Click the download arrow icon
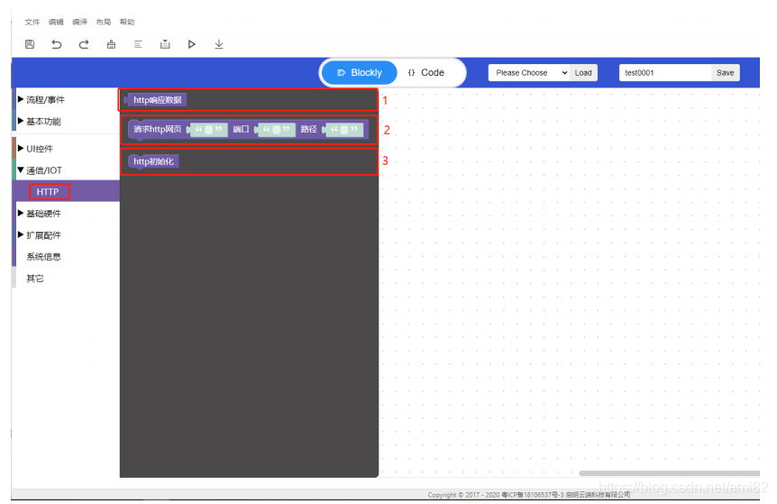 coord(218,44)
